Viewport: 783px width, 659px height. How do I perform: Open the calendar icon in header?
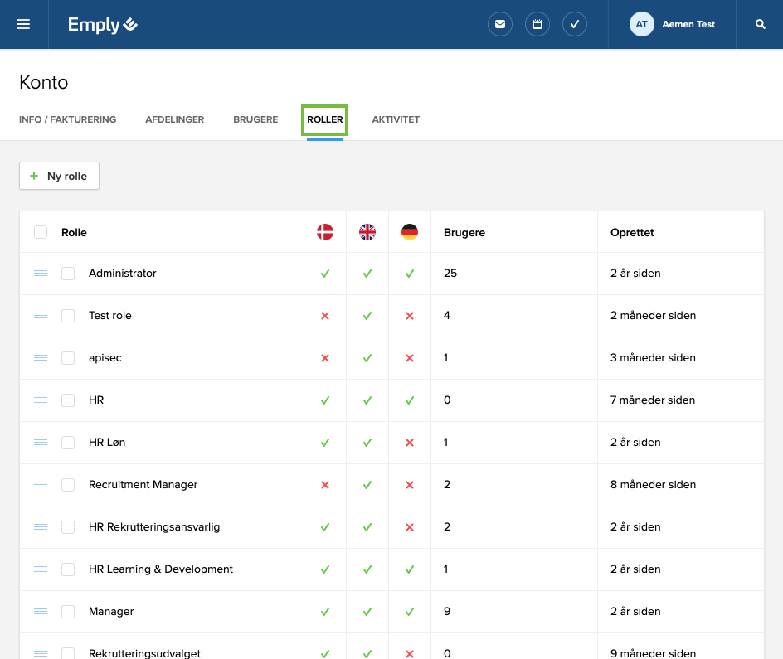pos(537,24)
